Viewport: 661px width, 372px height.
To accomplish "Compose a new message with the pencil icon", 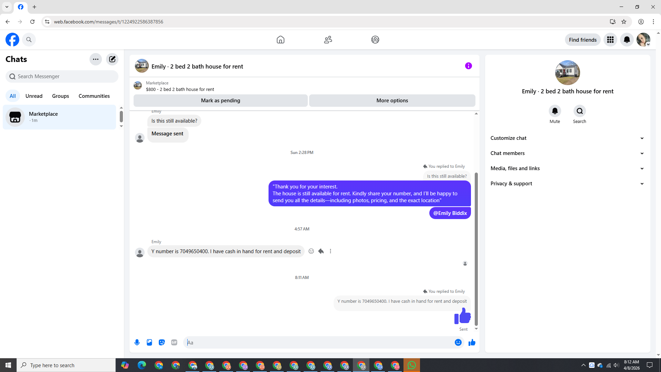I will click(x=112, y=59).
